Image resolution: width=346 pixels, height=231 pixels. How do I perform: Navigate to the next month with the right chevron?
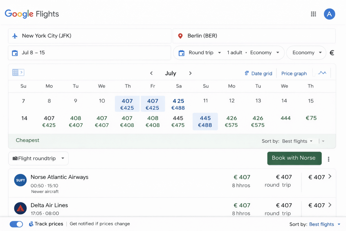190,73
